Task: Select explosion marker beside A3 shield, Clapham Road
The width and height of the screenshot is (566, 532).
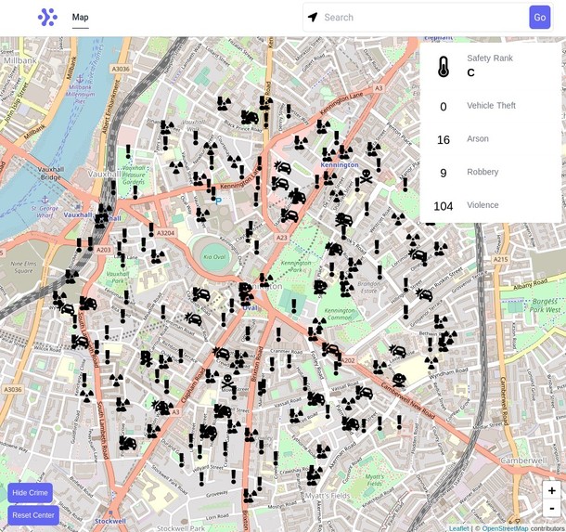Action: point(161,407)
